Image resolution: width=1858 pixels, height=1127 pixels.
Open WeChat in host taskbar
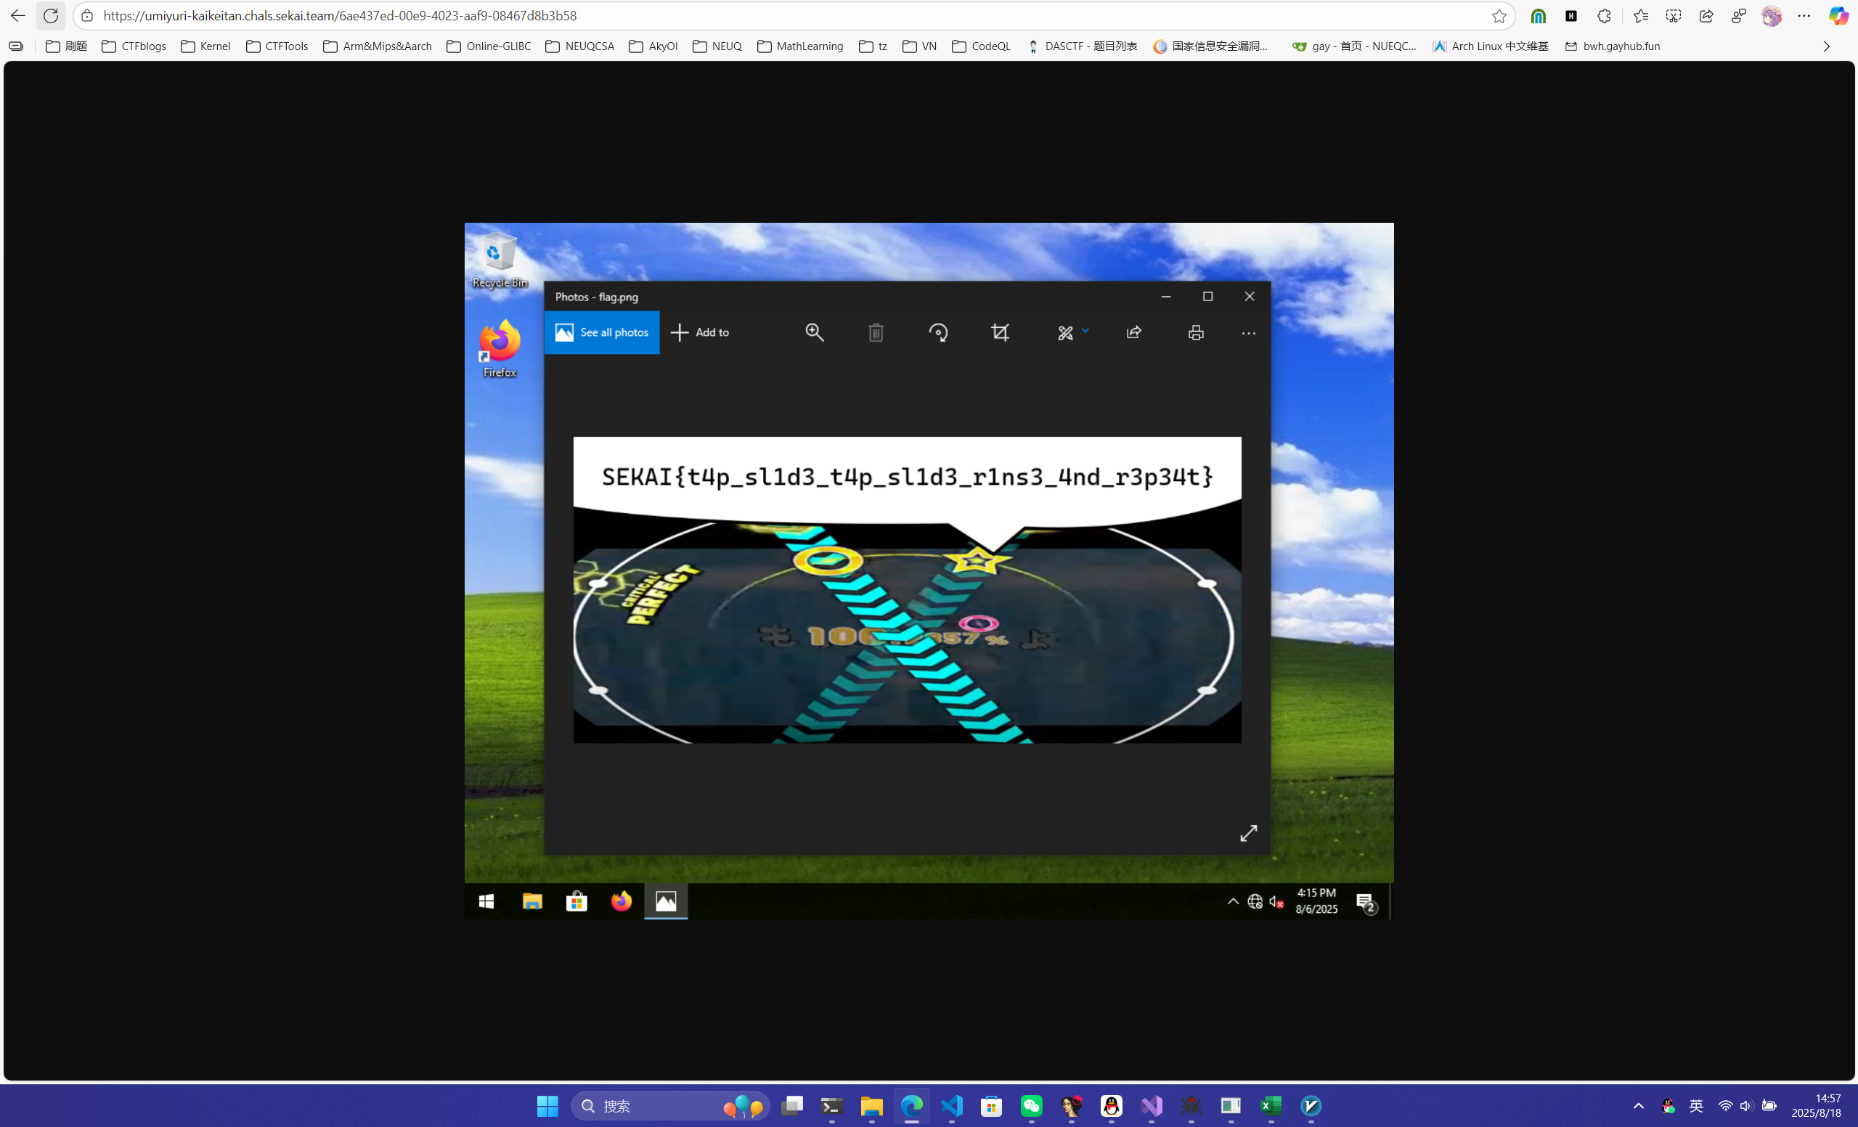(x=1032, y=1106)
